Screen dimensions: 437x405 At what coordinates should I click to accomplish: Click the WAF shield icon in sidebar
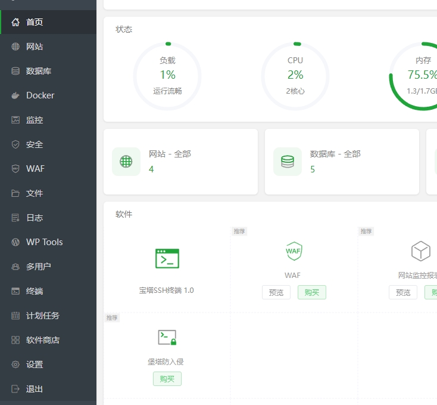point(15,169)
